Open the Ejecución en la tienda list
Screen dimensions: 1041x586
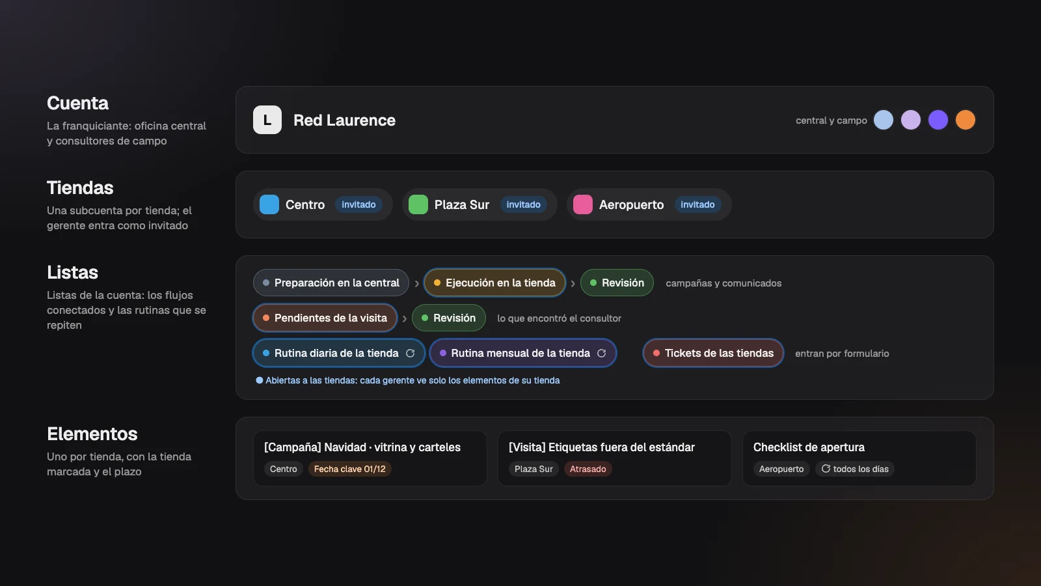coord(494,283)
